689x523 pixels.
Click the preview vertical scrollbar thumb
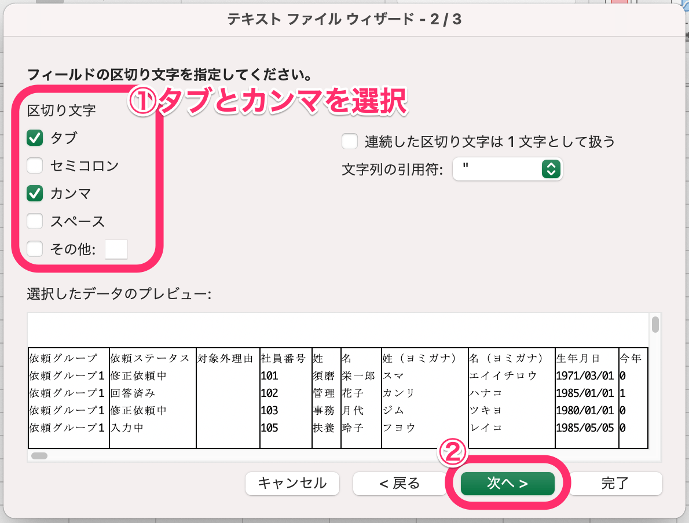point(655,325)
